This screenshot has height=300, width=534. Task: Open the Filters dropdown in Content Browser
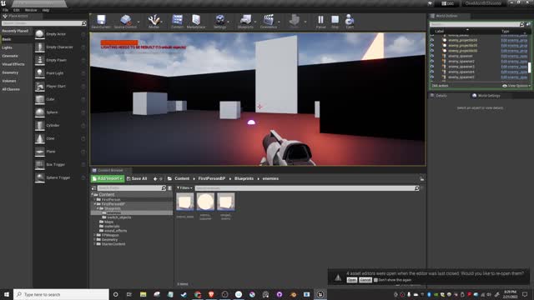pyautogui.click(x=184, y=188)
